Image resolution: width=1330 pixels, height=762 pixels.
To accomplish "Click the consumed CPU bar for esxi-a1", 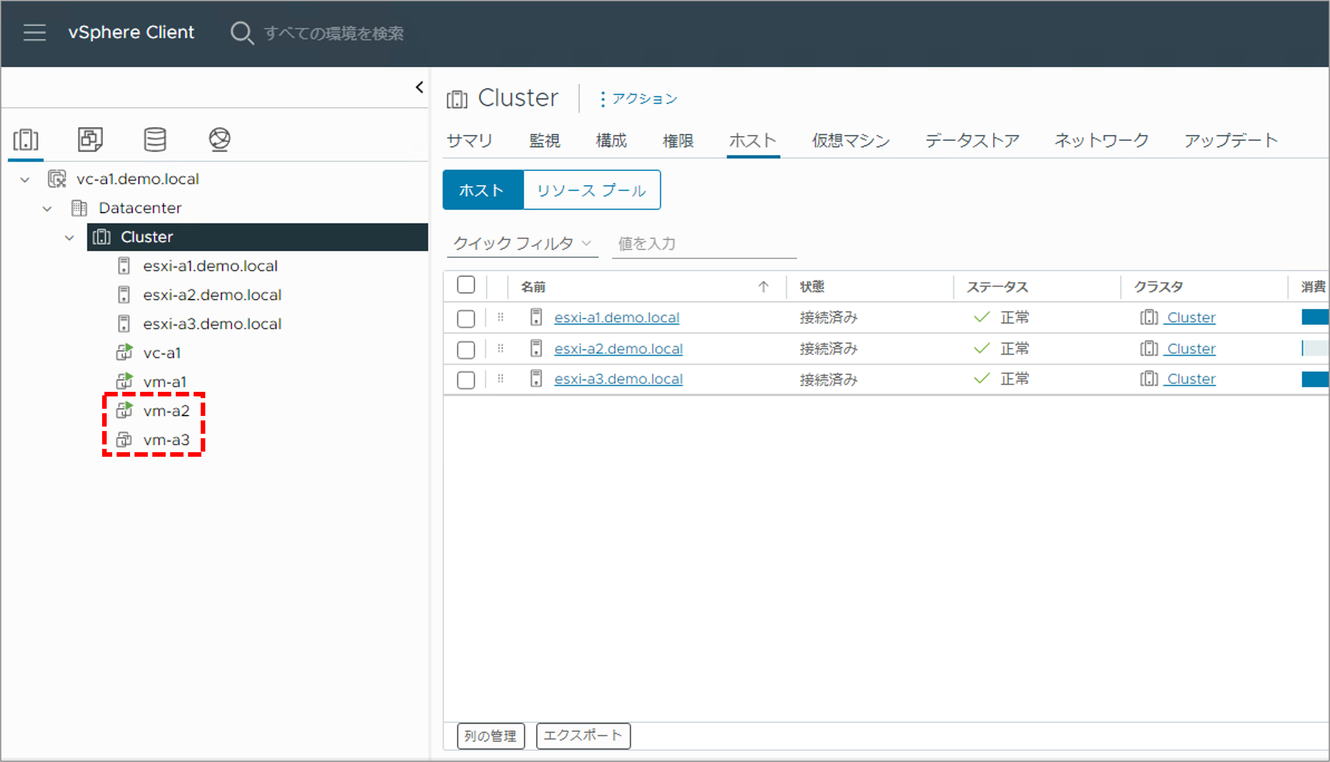I will (1315, 317).
